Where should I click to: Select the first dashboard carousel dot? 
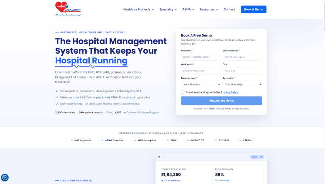click(159, 157)
